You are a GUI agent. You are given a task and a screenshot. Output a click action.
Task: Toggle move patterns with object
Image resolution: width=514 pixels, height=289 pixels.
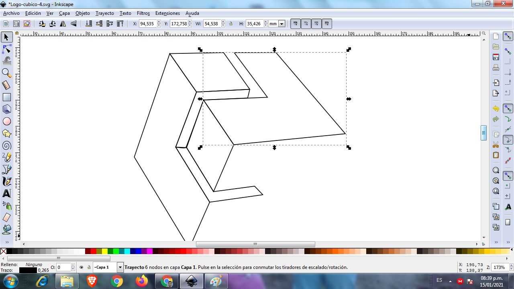pos(327,24)
